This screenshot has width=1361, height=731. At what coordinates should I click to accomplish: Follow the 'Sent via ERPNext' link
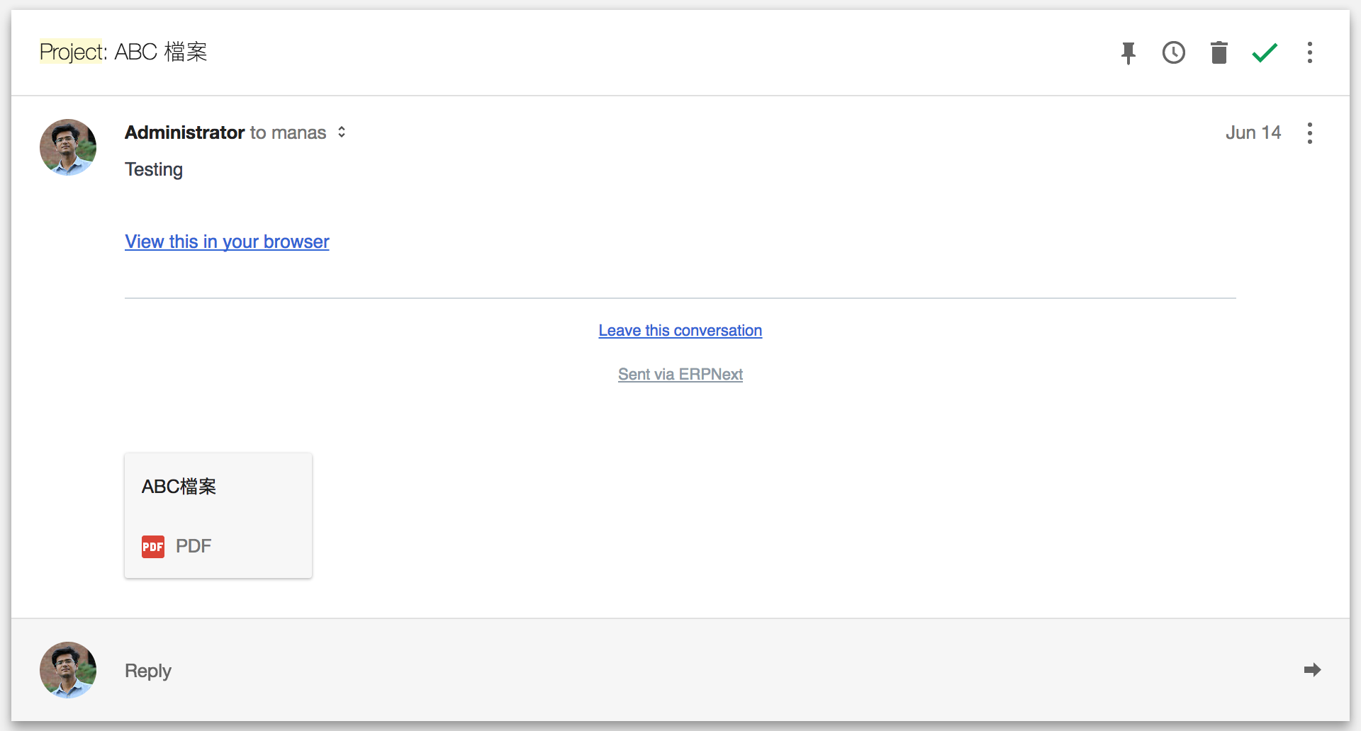click(x=680, y=374)
